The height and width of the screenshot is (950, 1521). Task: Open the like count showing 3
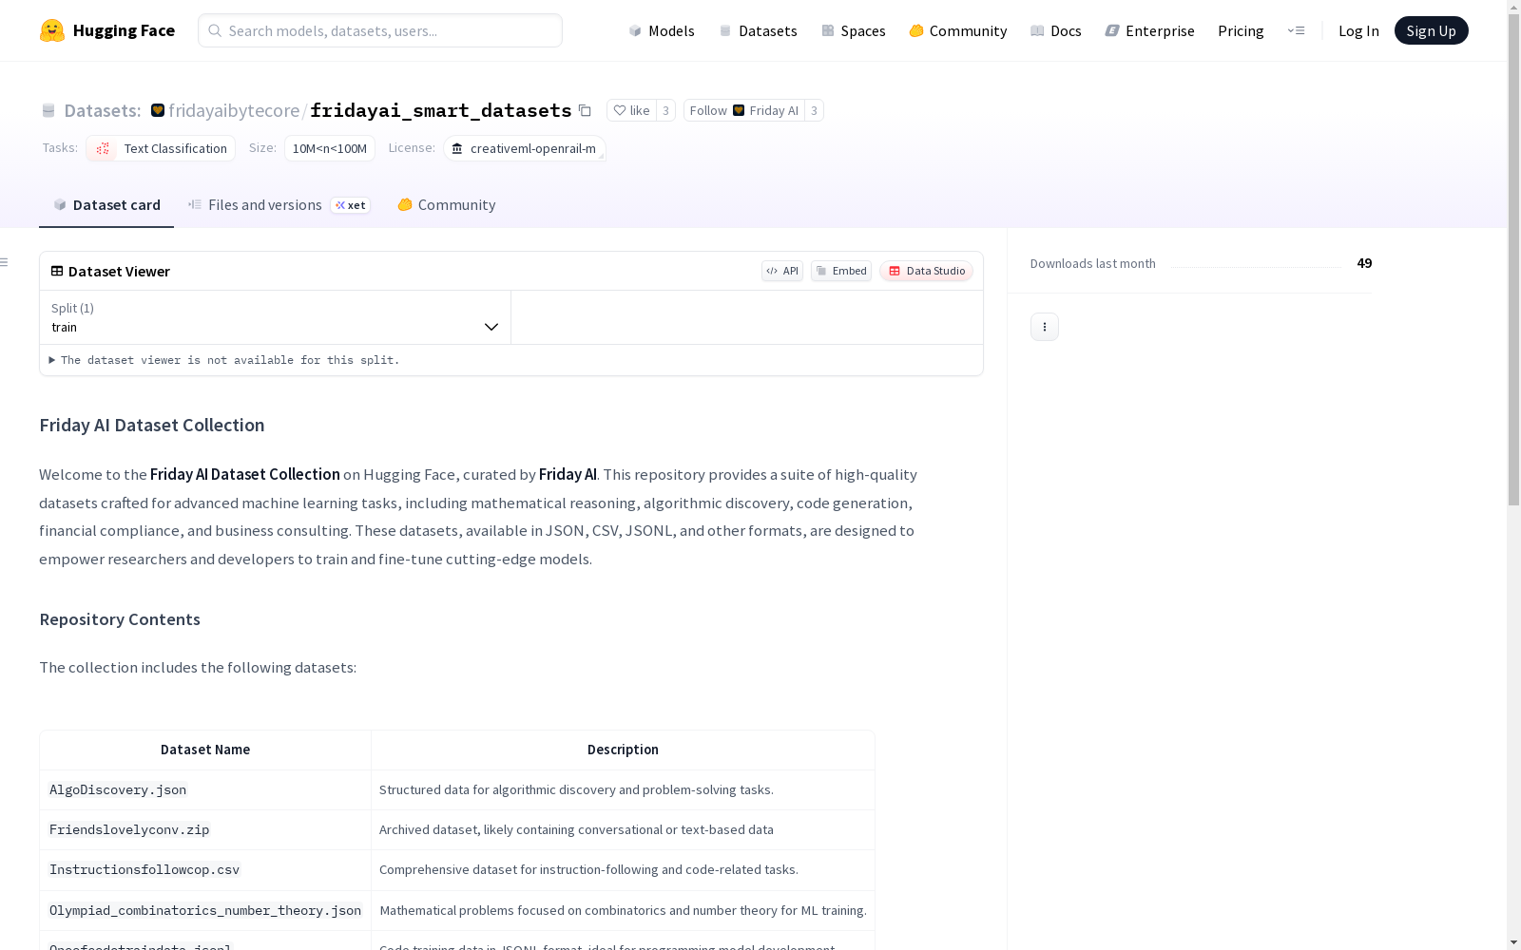click(665, 110)
